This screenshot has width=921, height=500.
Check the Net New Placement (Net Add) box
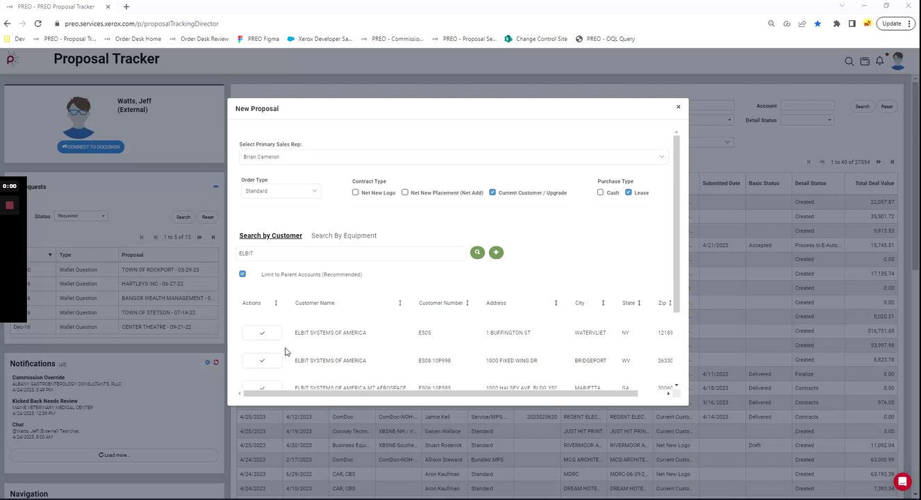[x=405, y=192]
